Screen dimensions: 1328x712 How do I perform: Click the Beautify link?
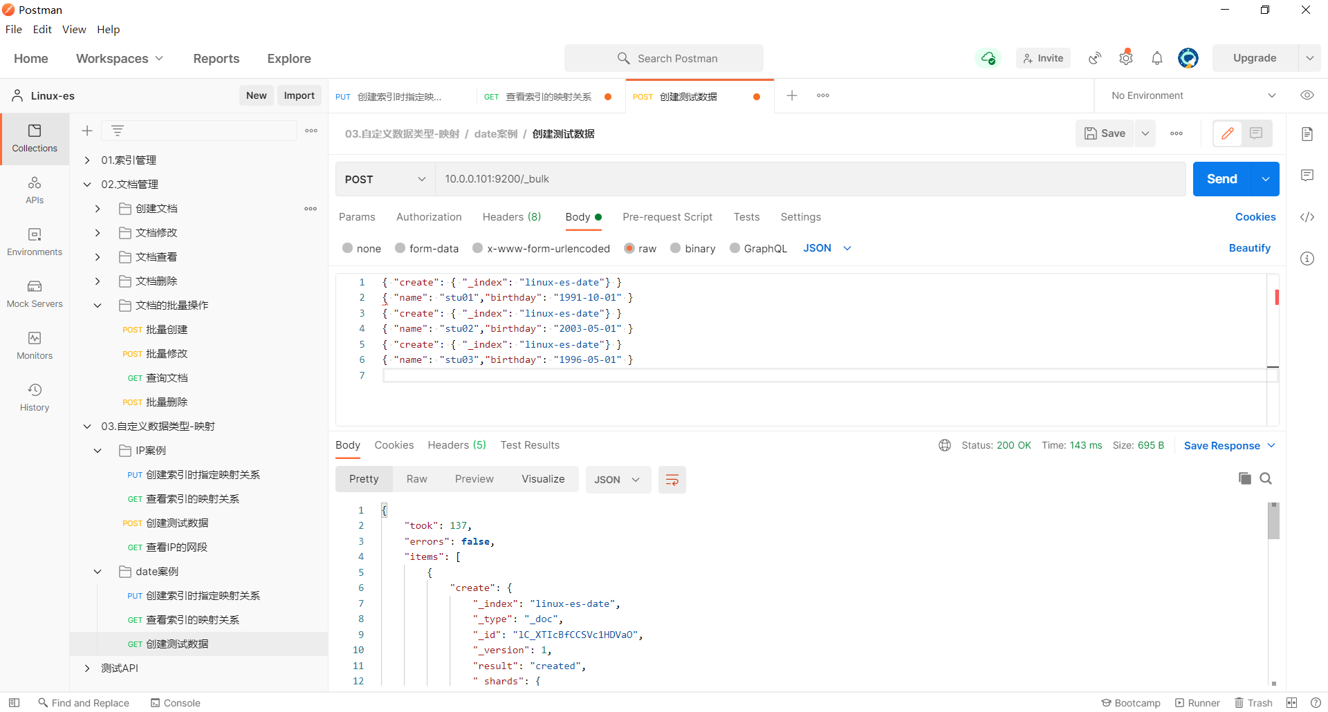click(1249, 248)
